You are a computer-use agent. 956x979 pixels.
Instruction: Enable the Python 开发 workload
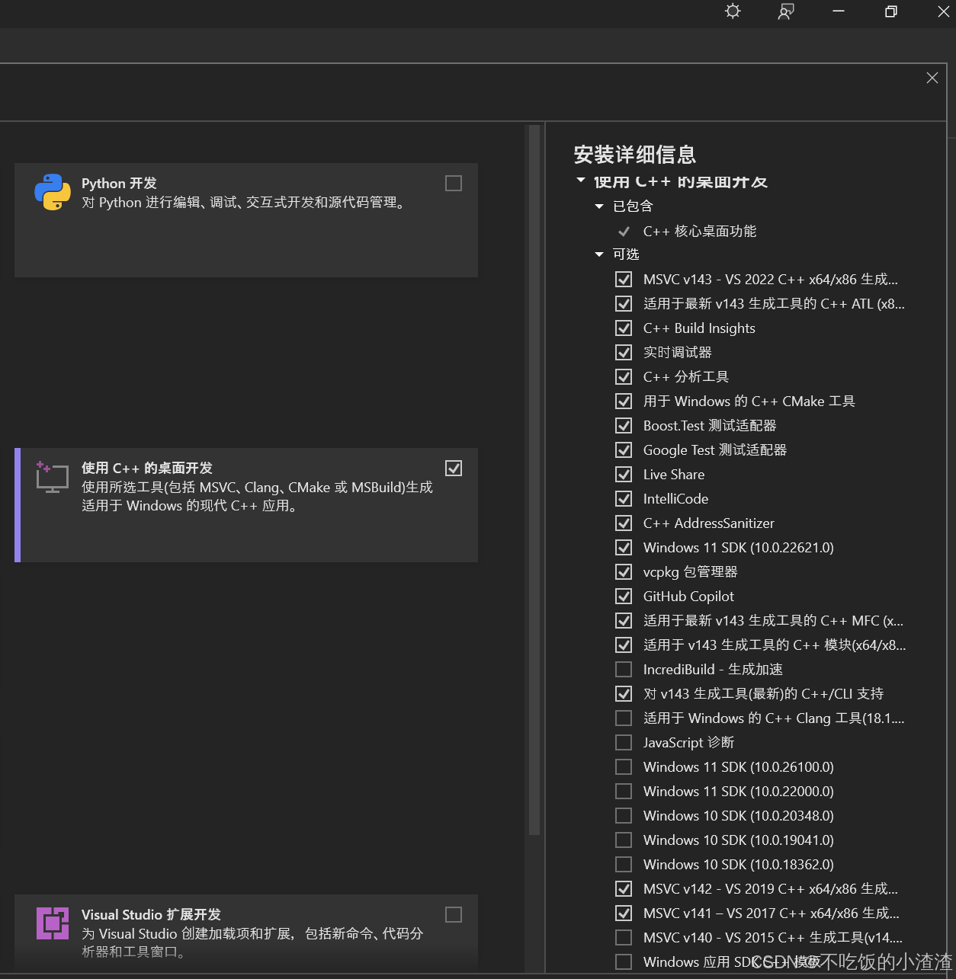point(453,183)
